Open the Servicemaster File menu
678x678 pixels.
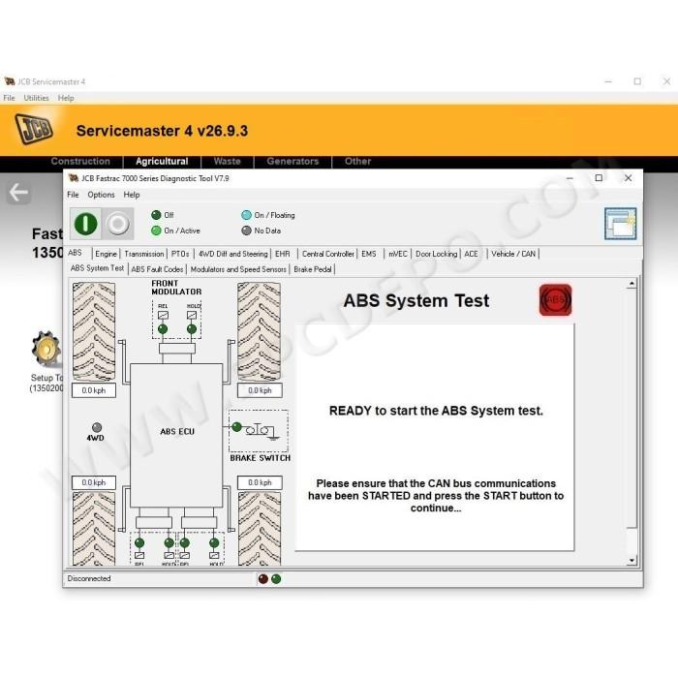(9, 98)
